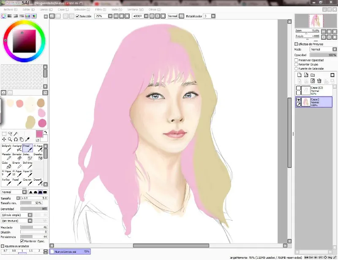This screenshot has height=260, width=338.
Task: Toggle the swatches panel button
Action: (x=28, y=16)
